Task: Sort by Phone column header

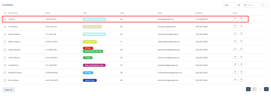Action: point(48,13)
